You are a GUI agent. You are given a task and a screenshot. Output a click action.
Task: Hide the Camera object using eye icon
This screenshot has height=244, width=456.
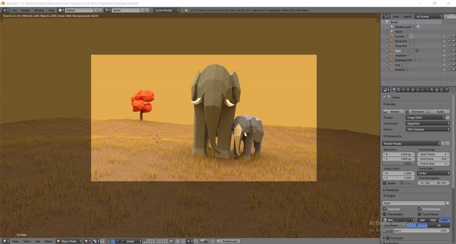444,37
